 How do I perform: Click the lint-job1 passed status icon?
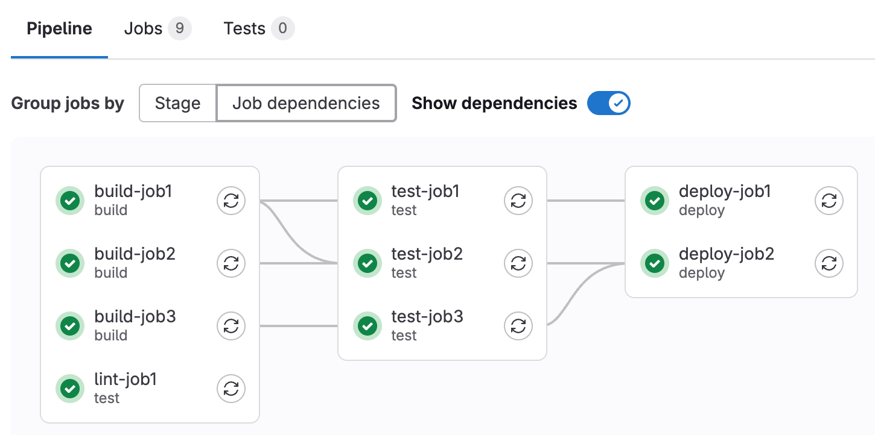point(71,389)
